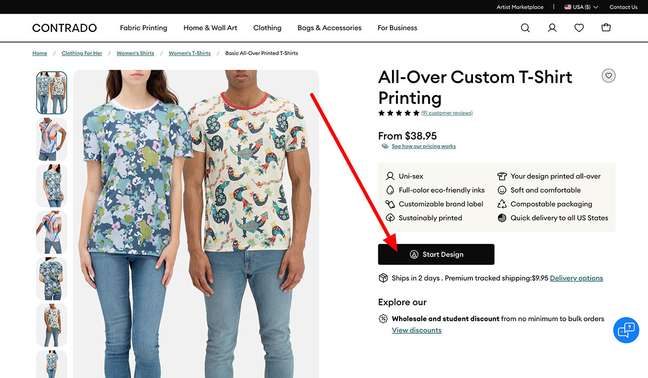Open the Bags & Accessories menu
Screen dimensions: 648x378
pyautogui.click(x=329, y=28)
